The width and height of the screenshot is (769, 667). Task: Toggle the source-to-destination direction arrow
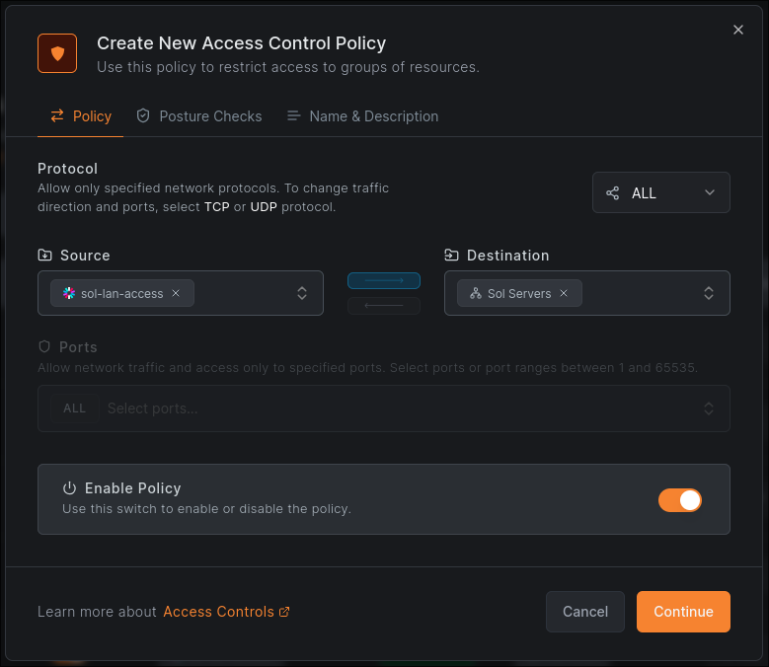click(383, 281)
